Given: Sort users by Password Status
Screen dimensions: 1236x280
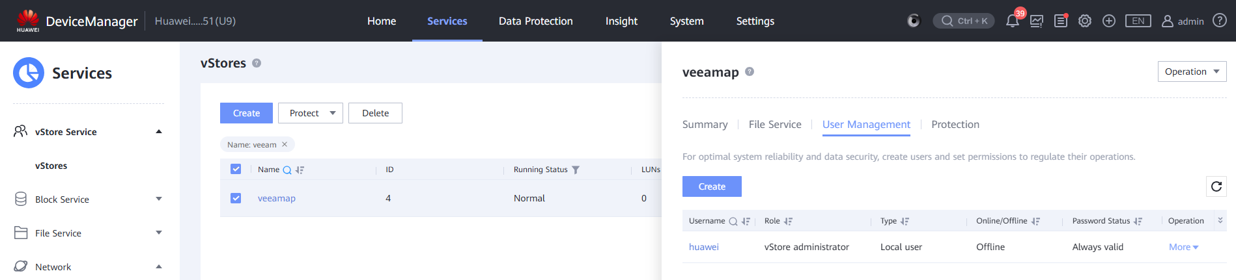Looking at the screenshot, I should pos(1138,222).
